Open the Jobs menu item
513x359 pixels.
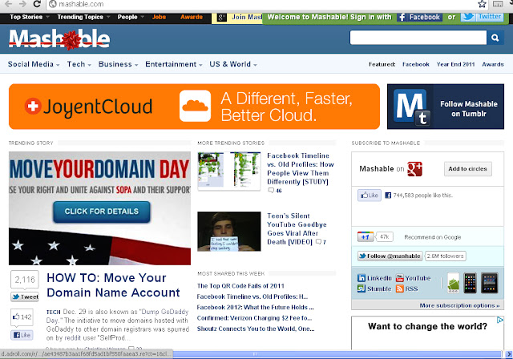coord(159,17)
